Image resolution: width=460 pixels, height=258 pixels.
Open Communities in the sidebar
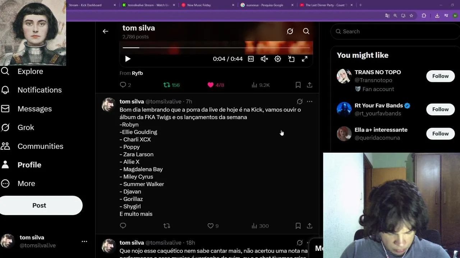pos(32,146)
